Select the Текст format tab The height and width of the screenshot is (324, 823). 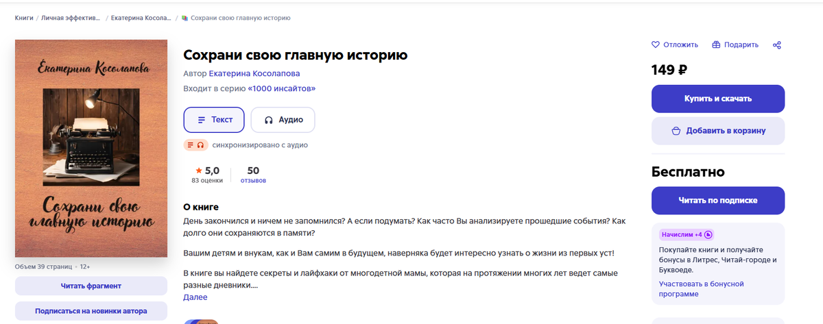[214, 119]
